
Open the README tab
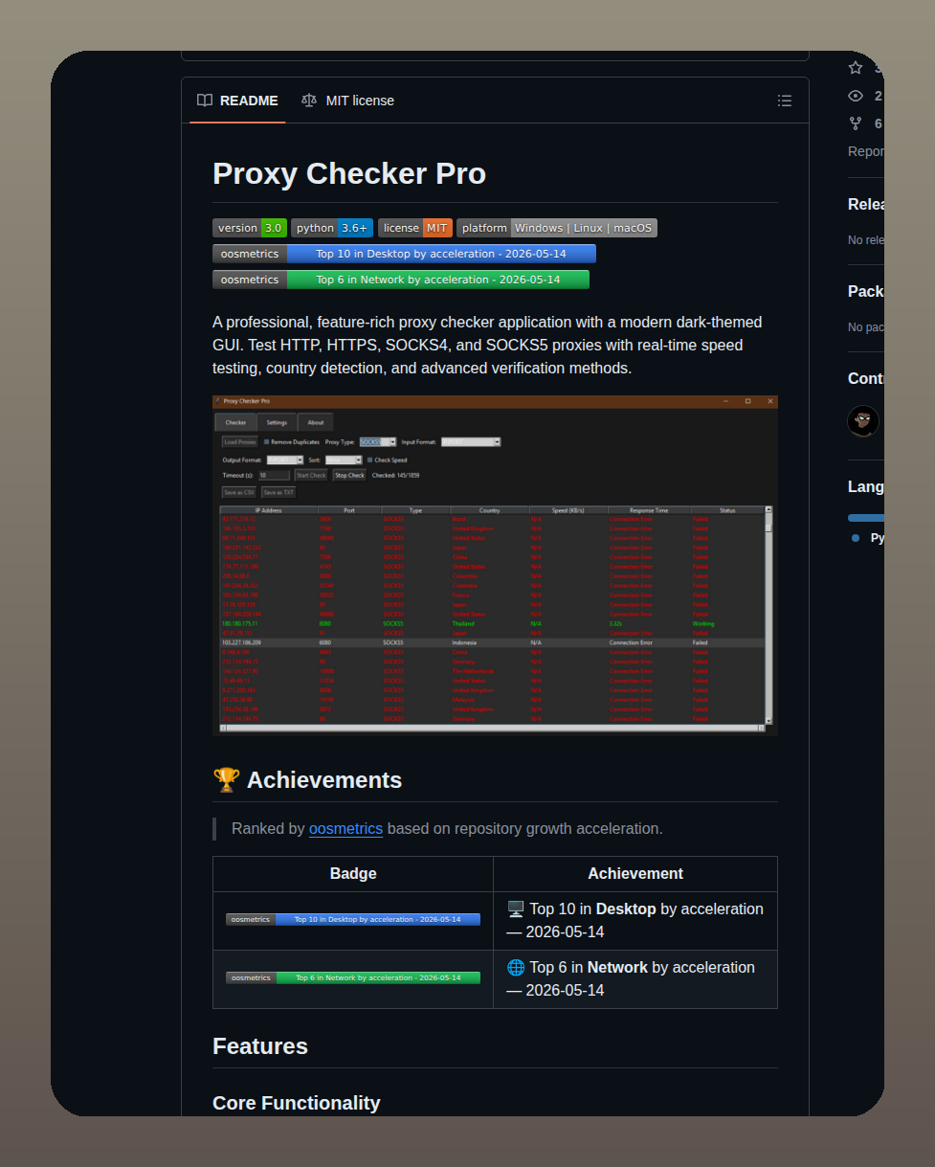click(237, 101)
